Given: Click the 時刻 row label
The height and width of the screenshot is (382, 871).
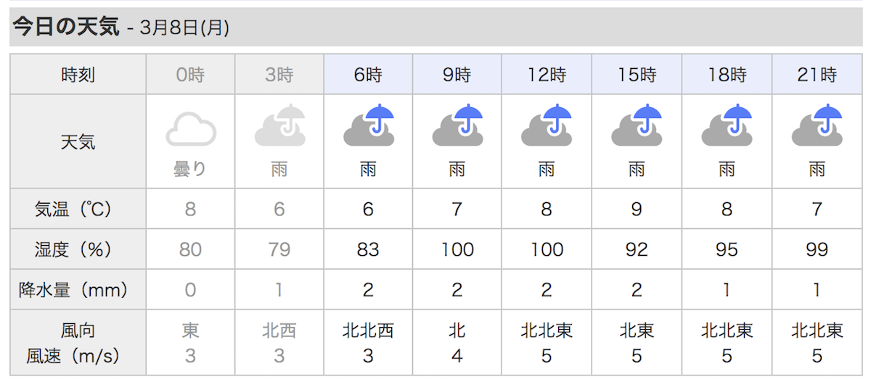Looking at the screenshot, I should (x=78, y=74).
